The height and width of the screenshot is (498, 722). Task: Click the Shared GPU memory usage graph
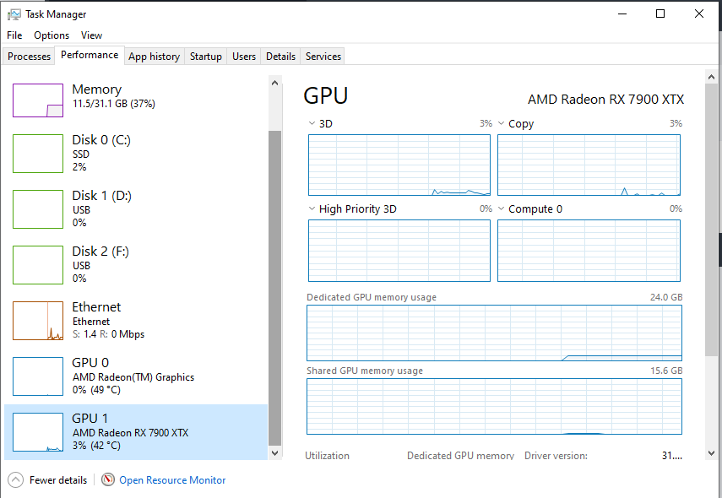pyautogui.click(x=494, y=406)
